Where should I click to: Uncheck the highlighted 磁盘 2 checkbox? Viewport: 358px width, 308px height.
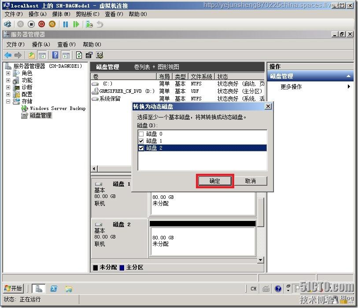point(141,148)
